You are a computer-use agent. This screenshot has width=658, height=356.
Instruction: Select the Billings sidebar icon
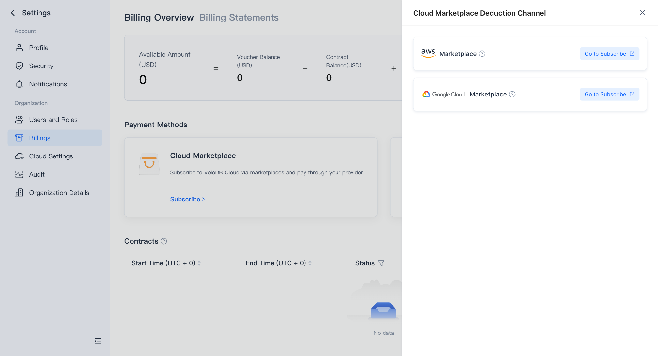click(x=19, y=138)
